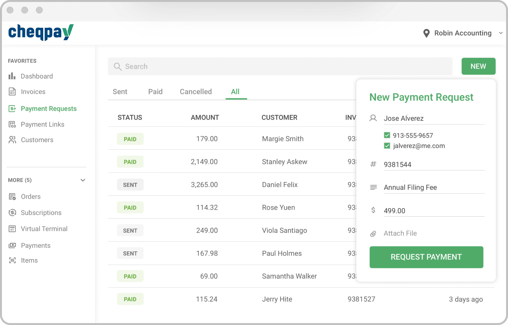The height and width of the screenshot is (325, 508).
Task: Click the paperclip attach icon
Action: coord(373,234)
